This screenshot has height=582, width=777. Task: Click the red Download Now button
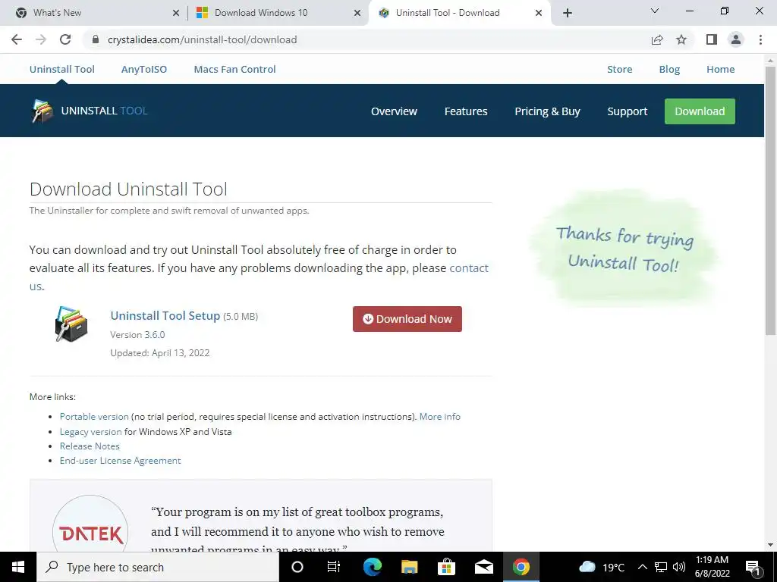click(407, 319)
